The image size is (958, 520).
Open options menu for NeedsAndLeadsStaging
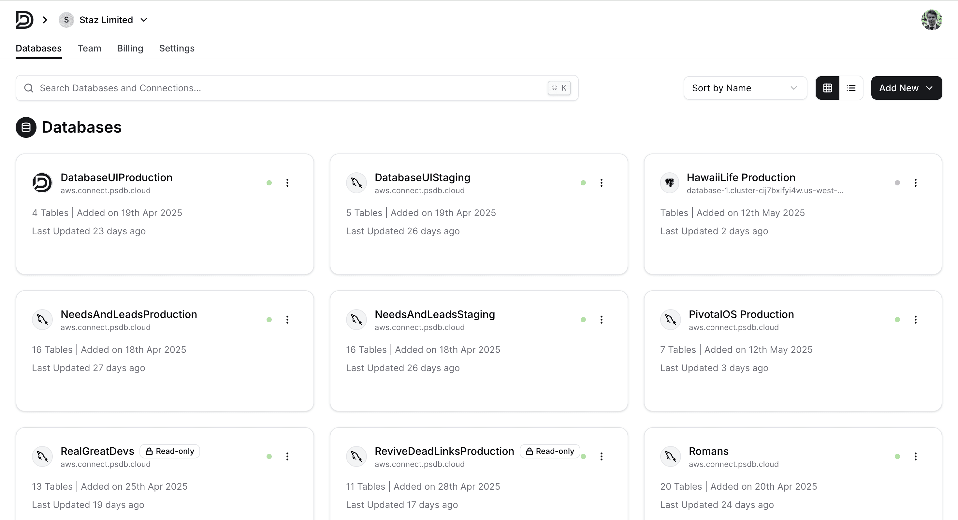click(x=601, y=320)
